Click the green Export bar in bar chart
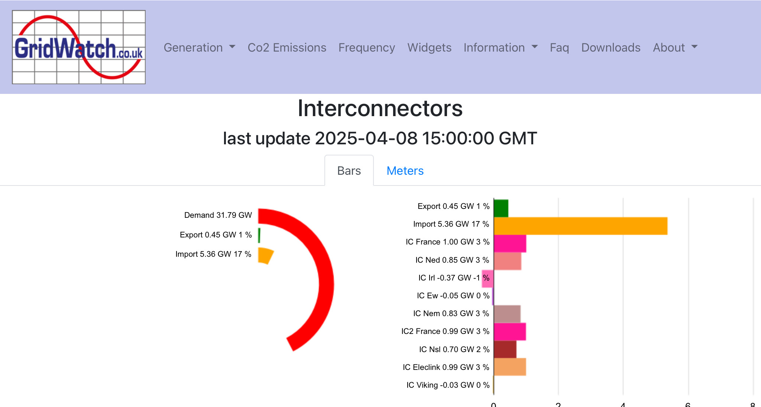Image resolution: width=761 pixels, height=407 pixels. (x=501, y=208)
